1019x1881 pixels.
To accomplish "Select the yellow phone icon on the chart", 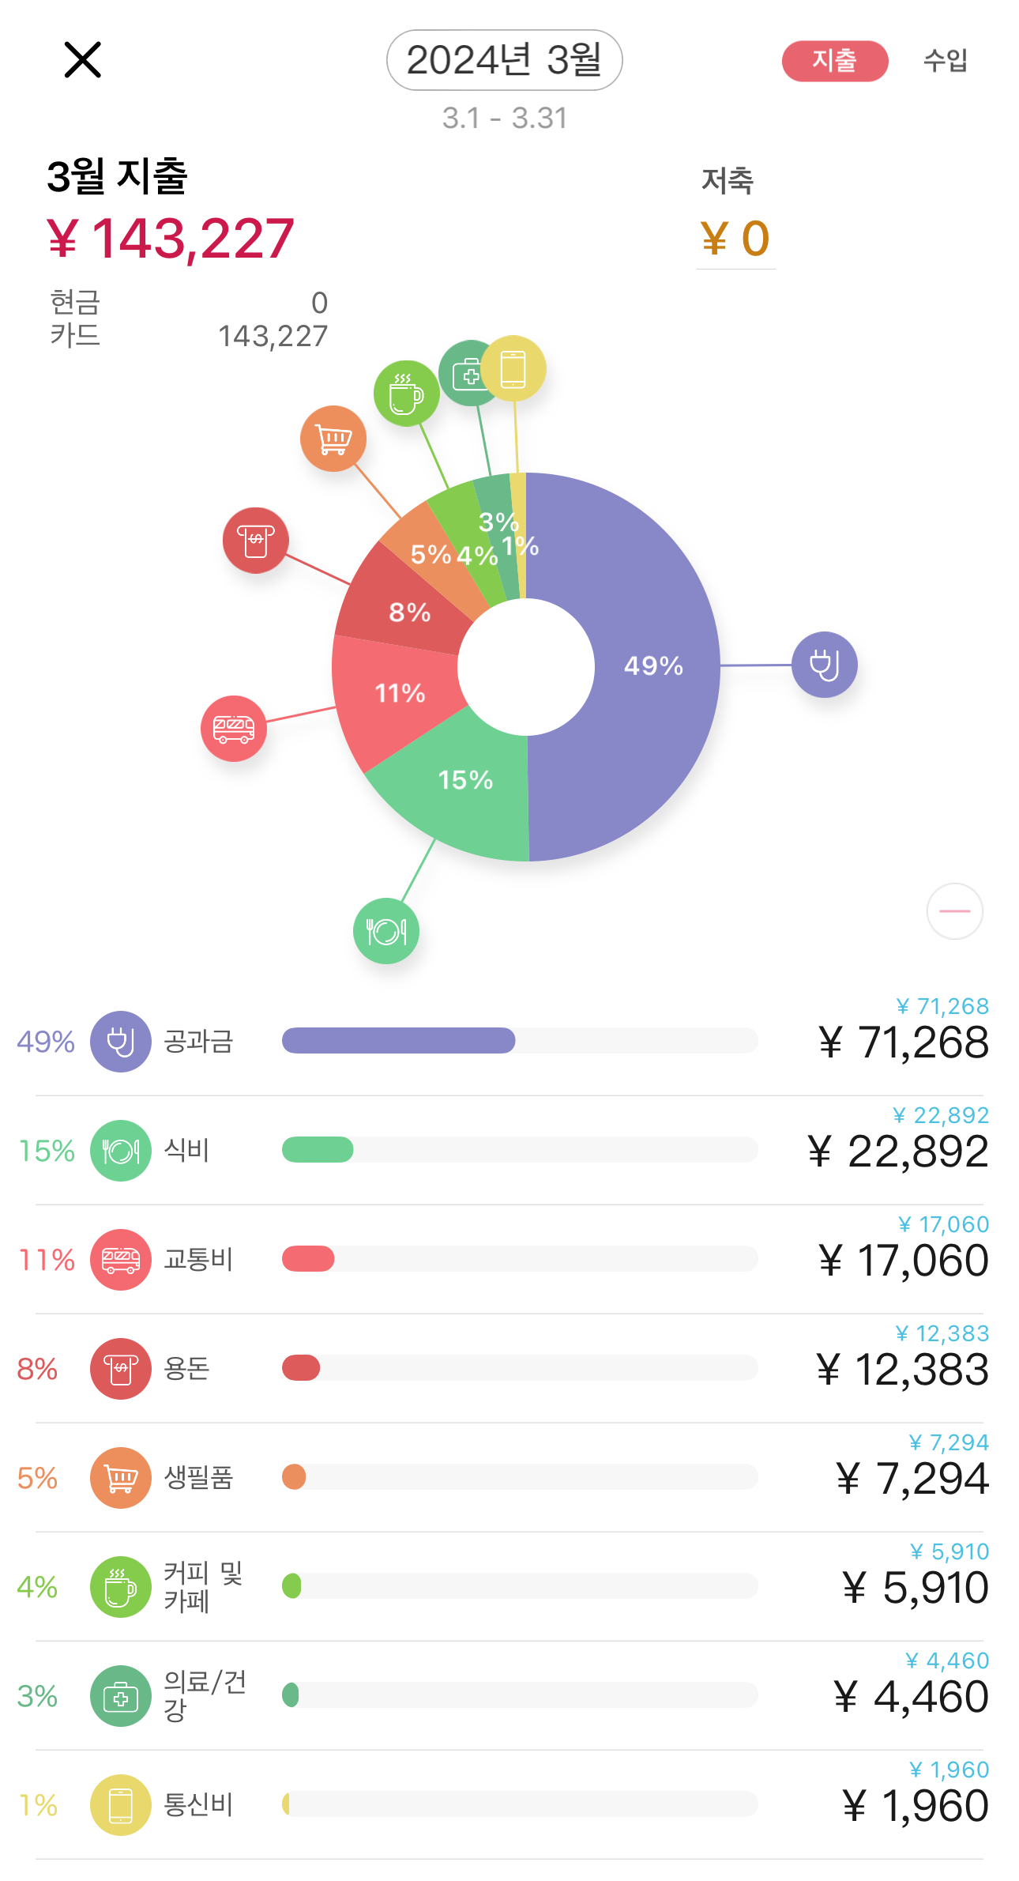I will click(x=513, y=368).
